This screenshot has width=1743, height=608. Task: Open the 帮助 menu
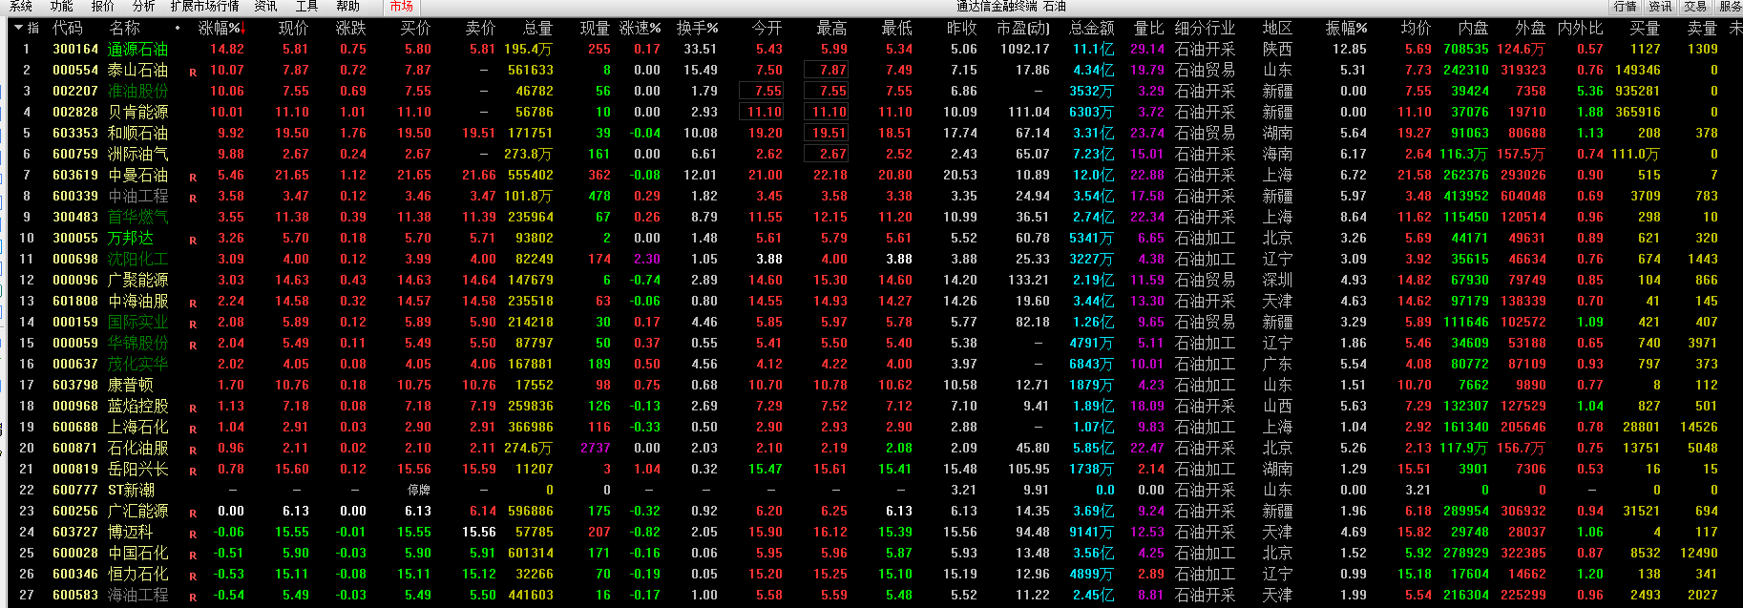click(347, 6)
